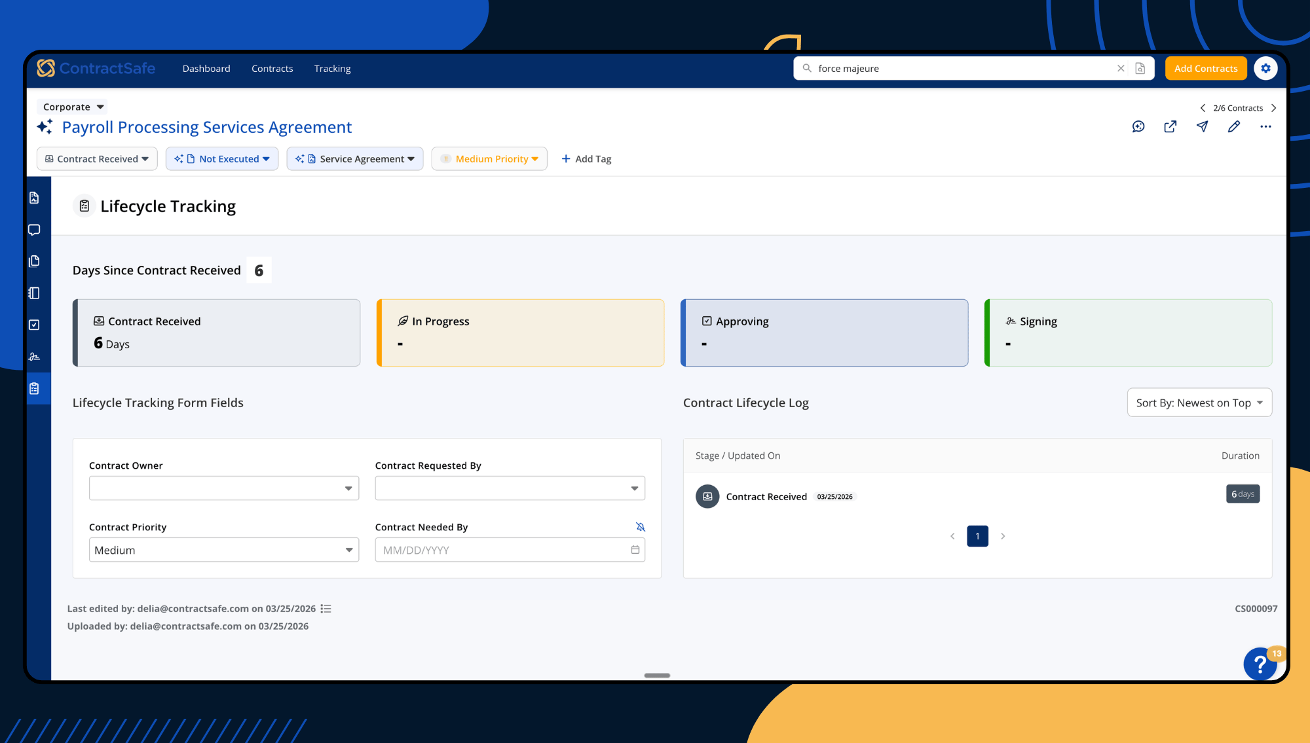Open the AI chat assistant icon
The height and width of the screenshot is (743, 1310).
[1138, 127]
